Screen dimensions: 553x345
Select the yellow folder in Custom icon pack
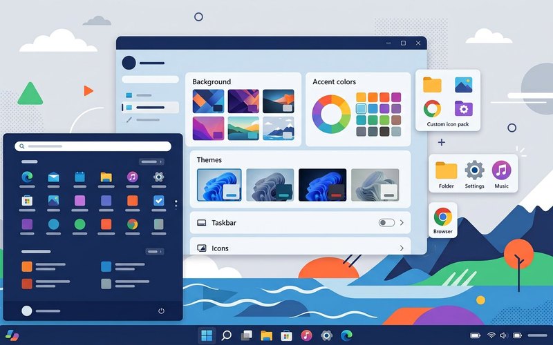coord(432,84)
